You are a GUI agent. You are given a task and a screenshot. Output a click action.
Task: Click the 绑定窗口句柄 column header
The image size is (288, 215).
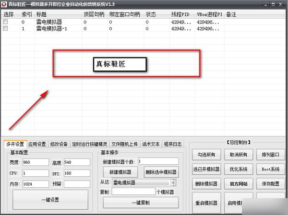(126, 14)
